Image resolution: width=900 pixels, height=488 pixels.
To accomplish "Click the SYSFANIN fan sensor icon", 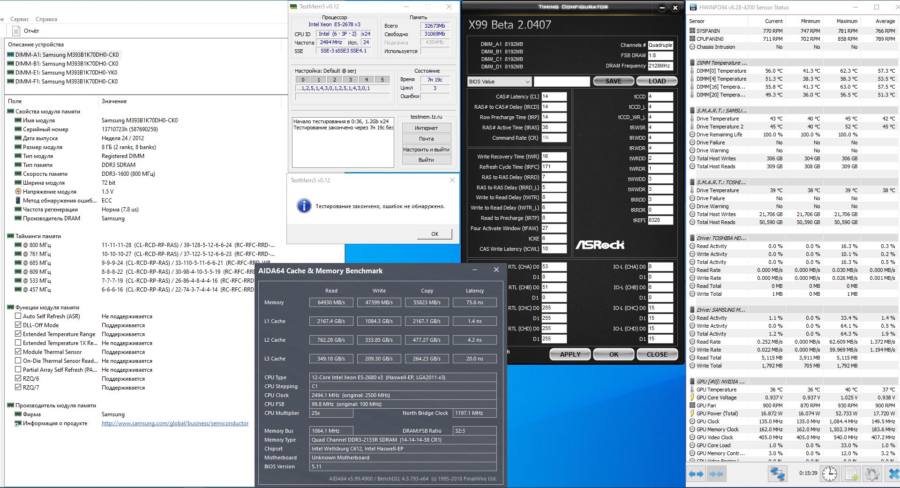I will (x=692, y=31).
